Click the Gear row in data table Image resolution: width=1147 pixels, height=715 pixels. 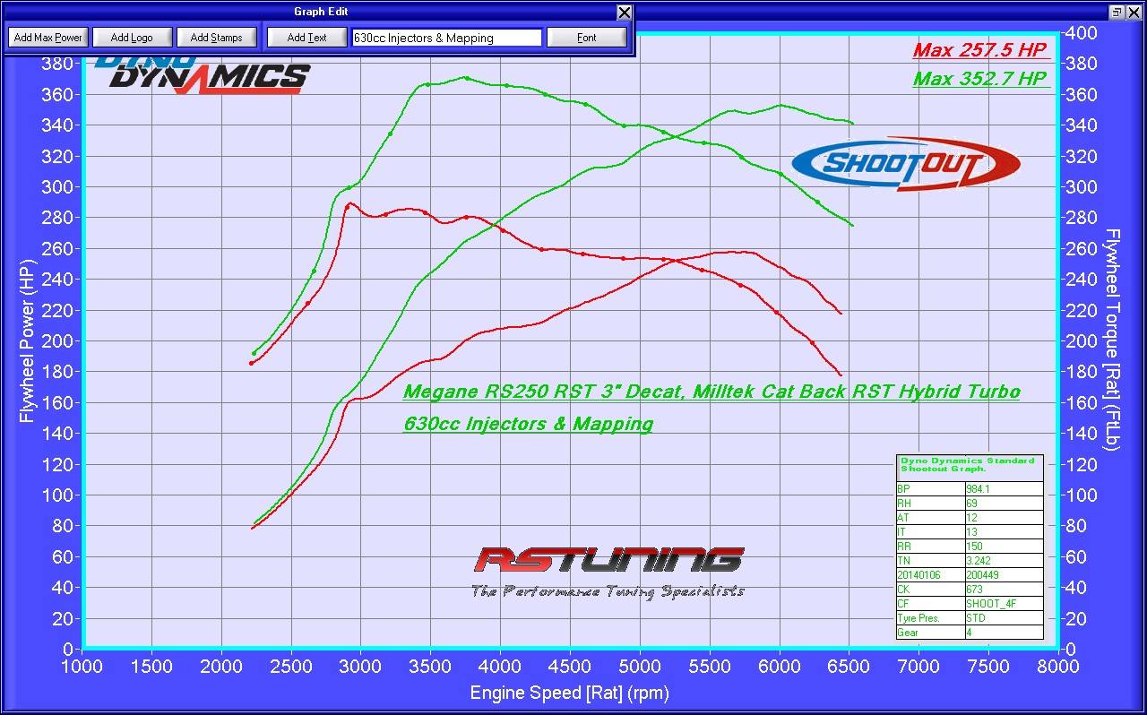click(x=970, y=633)
